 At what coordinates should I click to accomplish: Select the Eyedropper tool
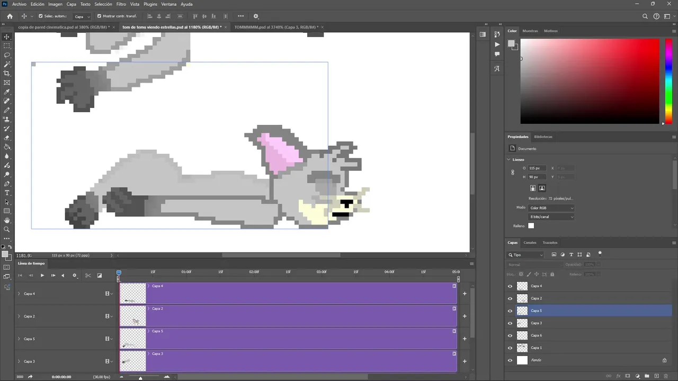[x=7, y=92]
